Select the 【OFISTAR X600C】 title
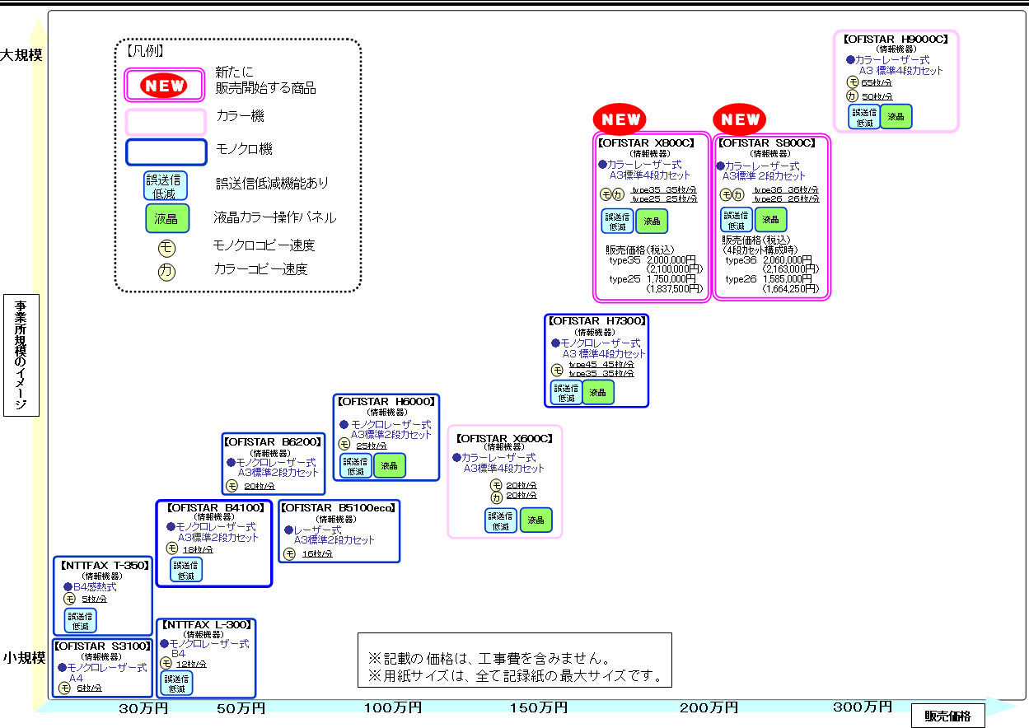The width and height of the screenshot is (1029, 728). (504, 439)
